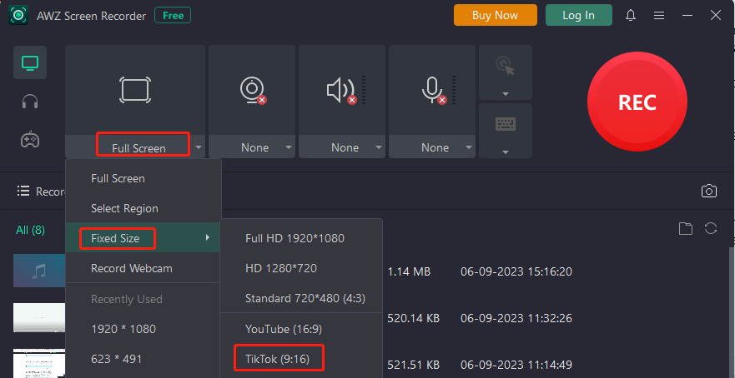Select HD 1280*720 size
Image resolution: width=735 pixels, height=378 pixels.
(x=301, y=268)
